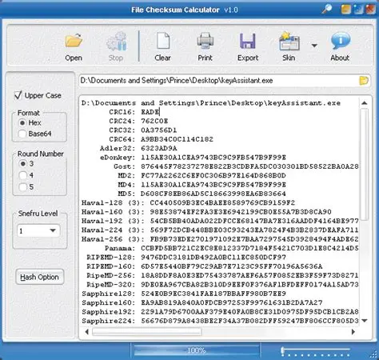Toggle the Upper Case checkbox
Screen dimensions: 379x360
click(x=18, y=95)
